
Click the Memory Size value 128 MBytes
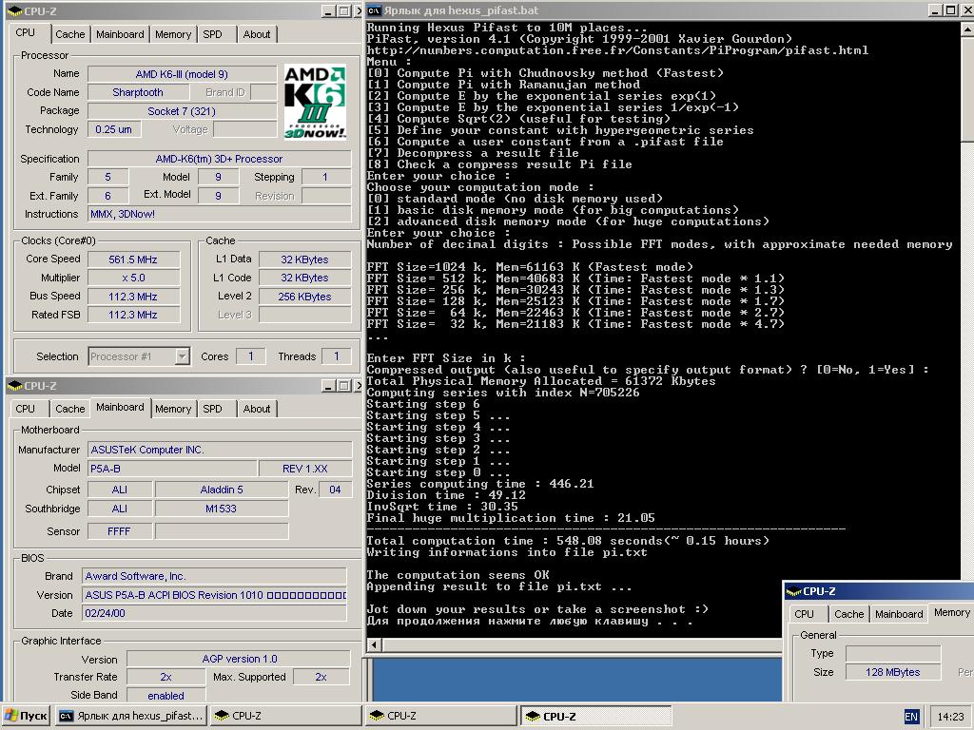point(892,672)
